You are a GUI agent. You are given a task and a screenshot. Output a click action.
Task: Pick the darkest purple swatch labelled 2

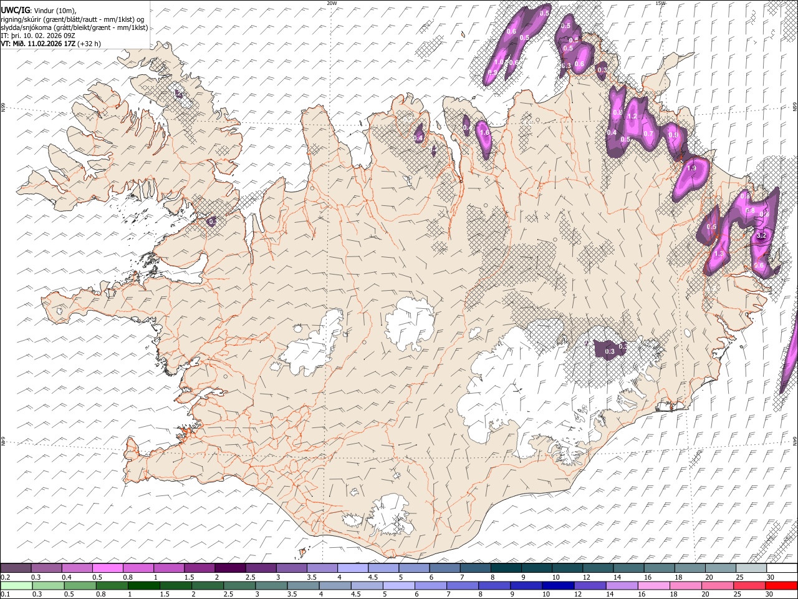[x=230, y=568]
